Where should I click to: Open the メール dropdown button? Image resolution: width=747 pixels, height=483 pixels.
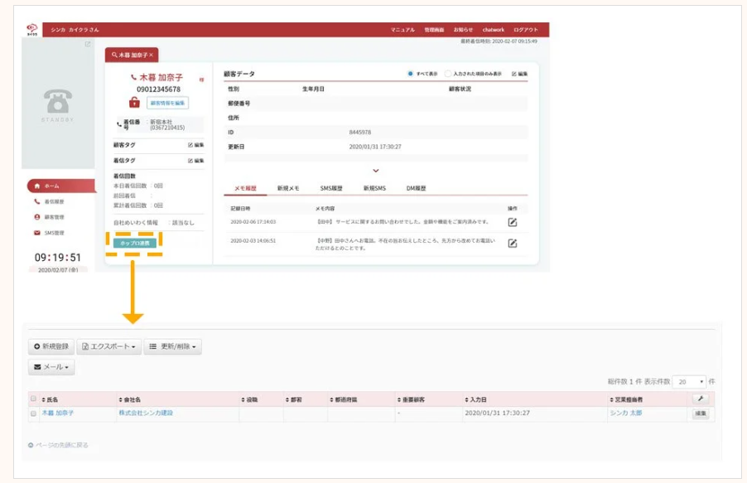51,367
